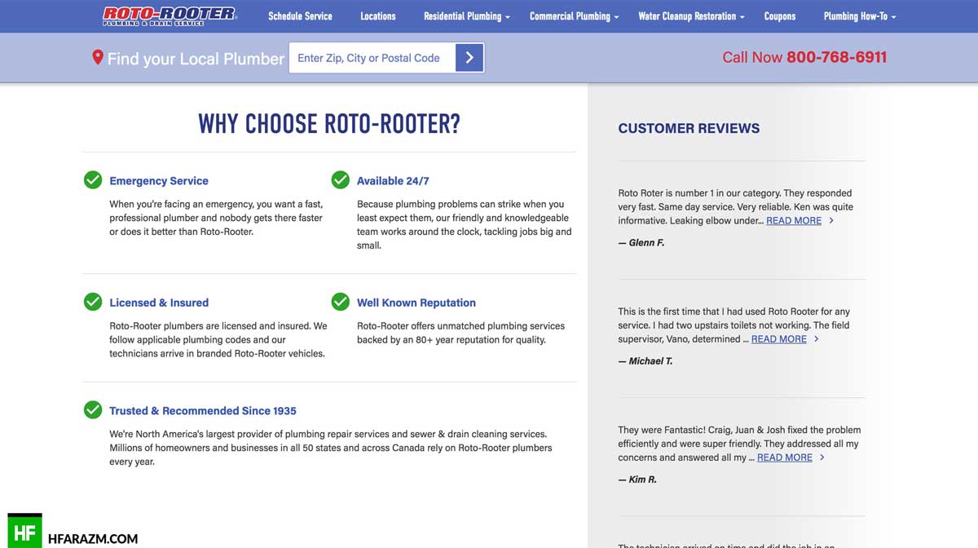Click the Enter Zip, City or Postal Code field
The height and width of the screenshot is (548, 978).
372,58
